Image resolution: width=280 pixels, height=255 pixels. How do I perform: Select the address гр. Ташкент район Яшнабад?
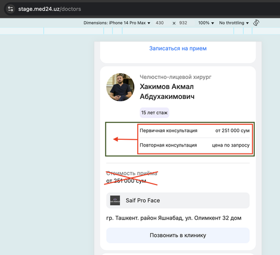click(x=174, y=218)
